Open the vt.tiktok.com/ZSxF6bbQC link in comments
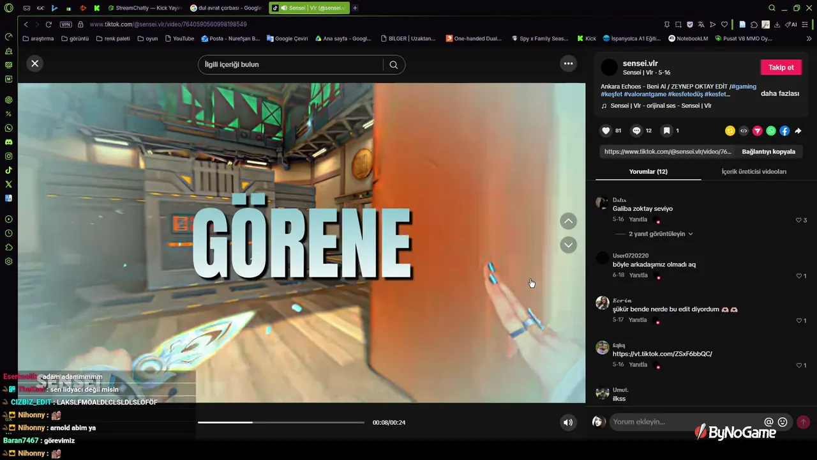 [662, 354]
